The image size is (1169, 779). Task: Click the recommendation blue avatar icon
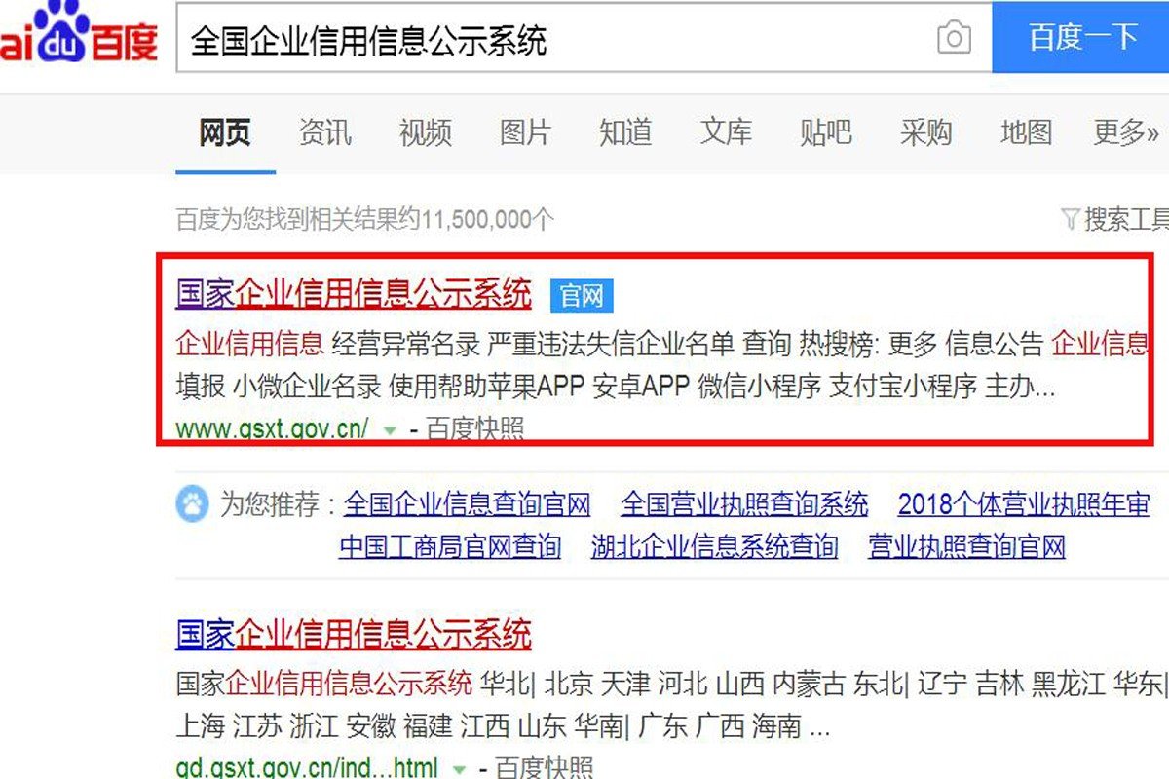click(x=194, y=504)
